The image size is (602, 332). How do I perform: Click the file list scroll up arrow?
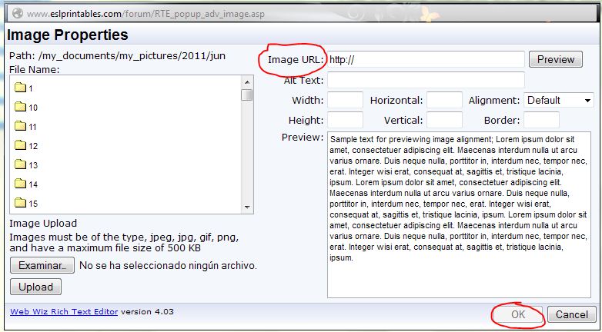(247, 81)
